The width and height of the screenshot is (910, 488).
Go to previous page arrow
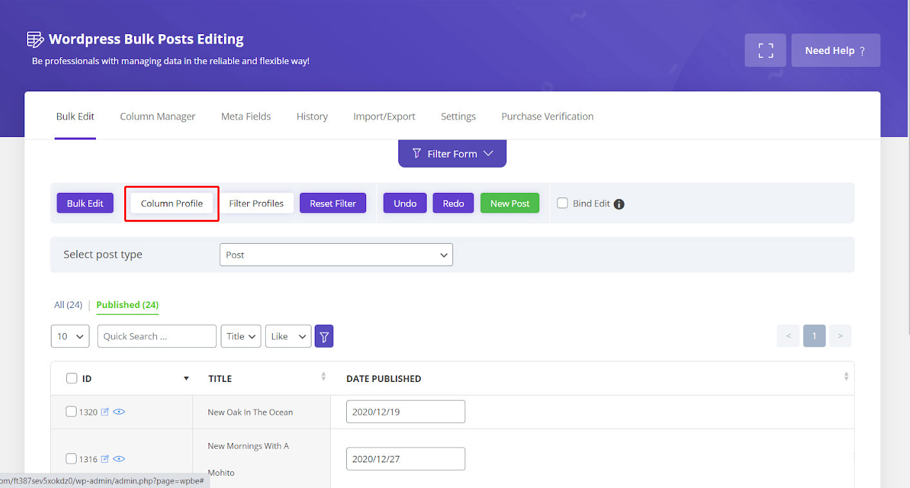pyautogui.click(x=788, y=336)
